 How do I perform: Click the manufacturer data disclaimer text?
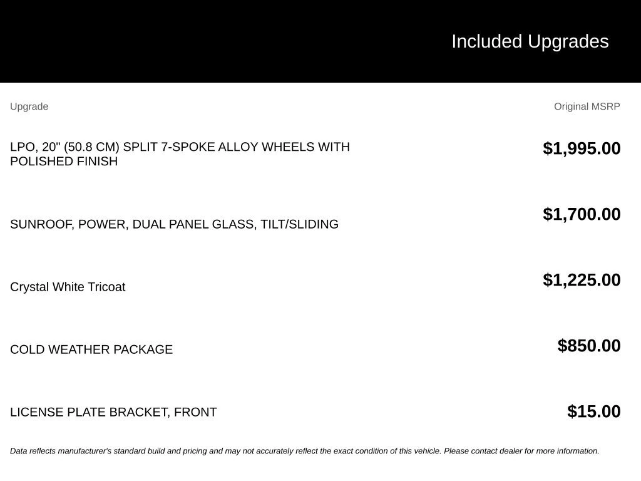(x=305, y=451)
